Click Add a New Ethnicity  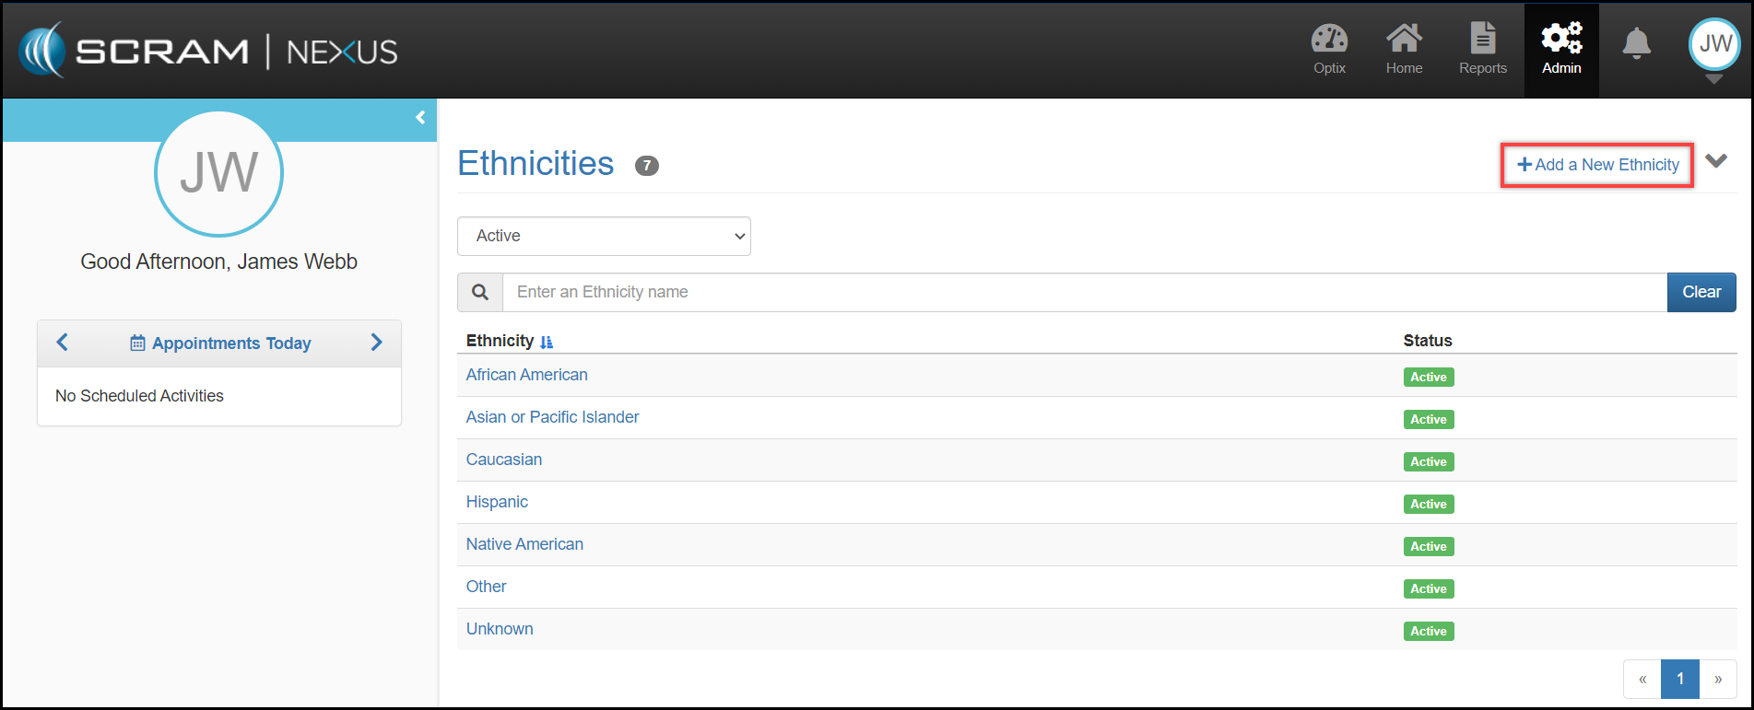(x=1597, y=165)
